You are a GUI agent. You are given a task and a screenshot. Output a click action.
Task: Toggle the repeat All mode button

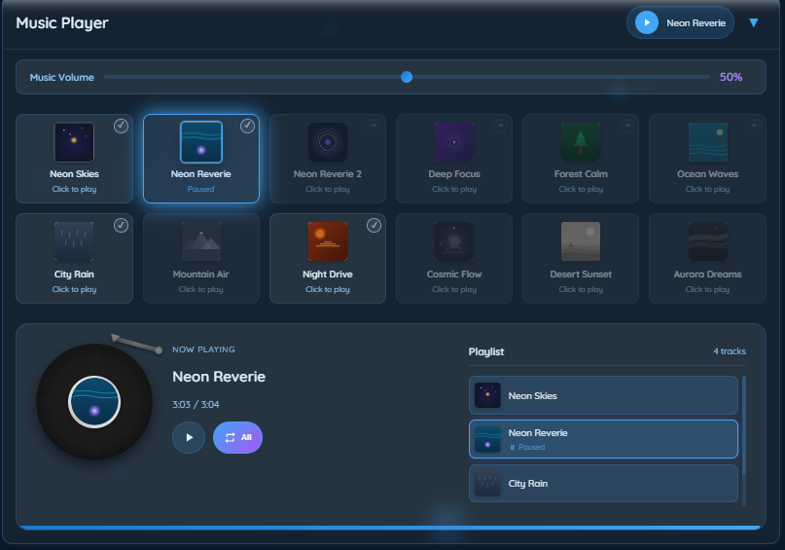pyautogui.click(x=237, y=437)
